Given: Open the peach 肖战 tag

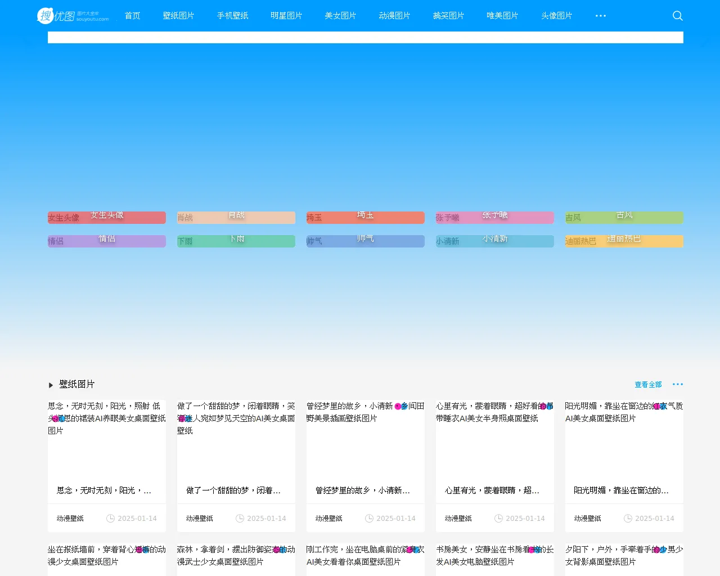Looking at the screenshot, I should tap(236, 218).
